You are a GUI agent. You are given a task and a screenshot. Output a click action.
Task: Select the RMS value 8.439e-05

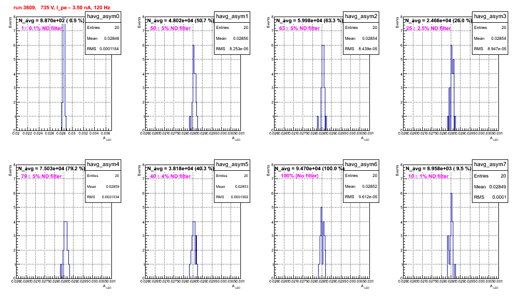(368, 49)
